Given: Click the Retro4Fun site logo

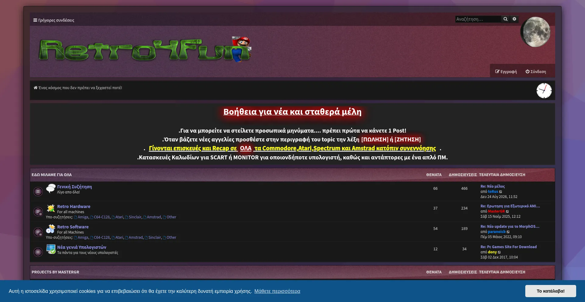Looking at the screenshot, I should pyautogui.click(x=145, y=49).
